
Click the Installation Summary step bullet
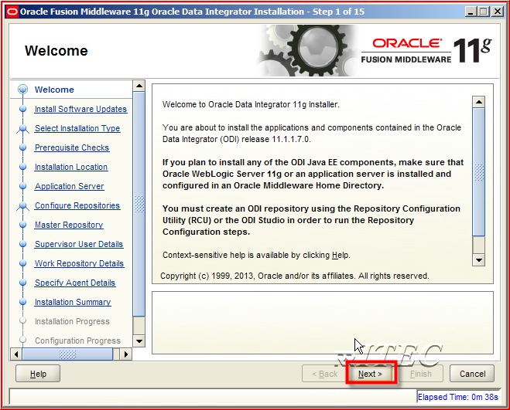tap(22, 302)
